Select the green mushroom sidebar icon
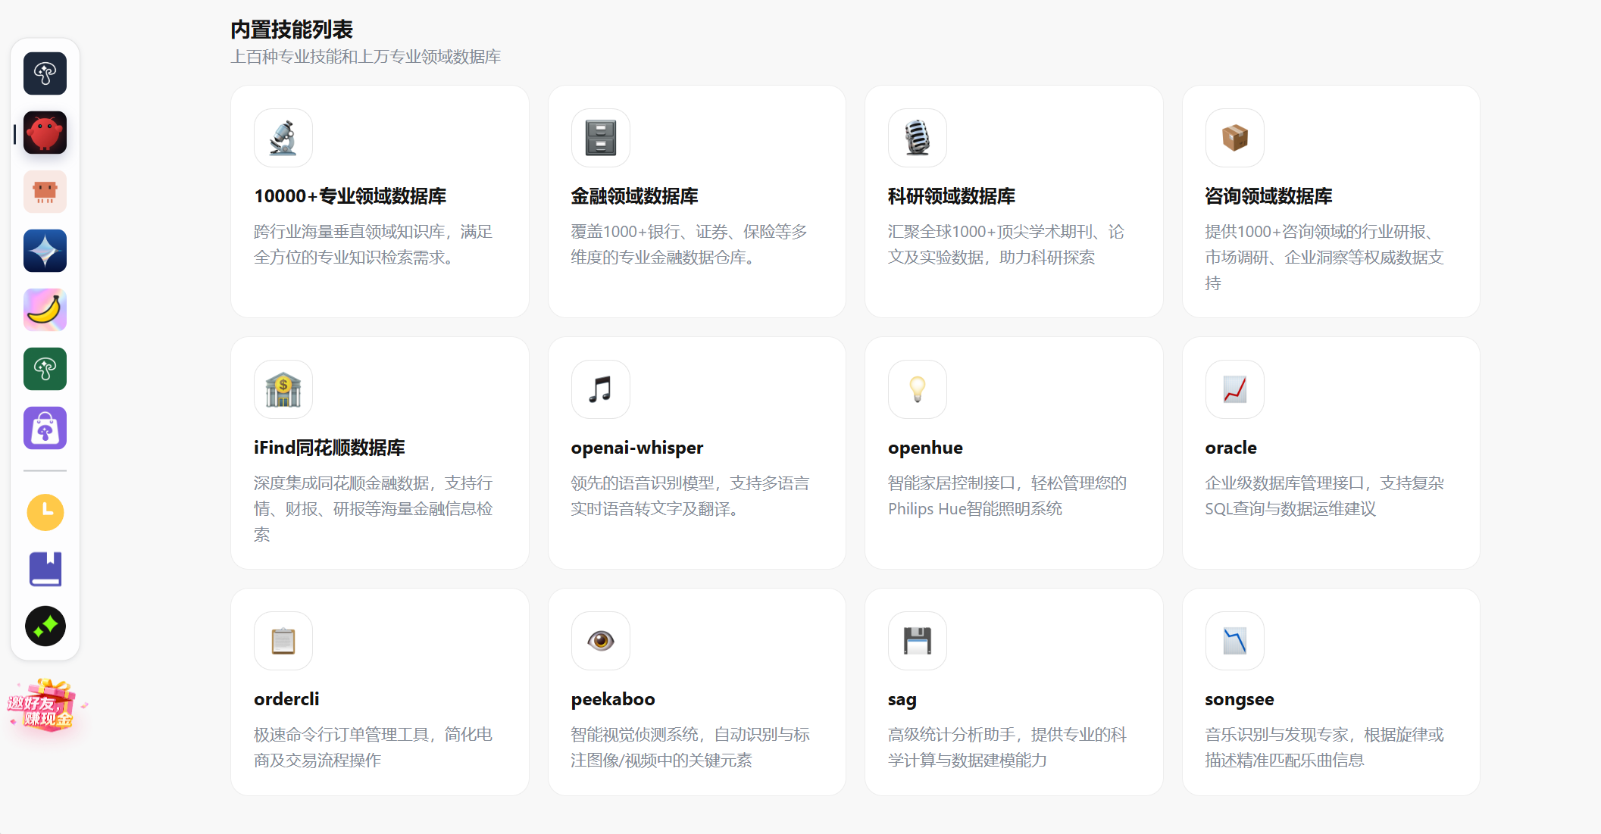Screen dimensions: 1601x834 click(x=45, y=369)
